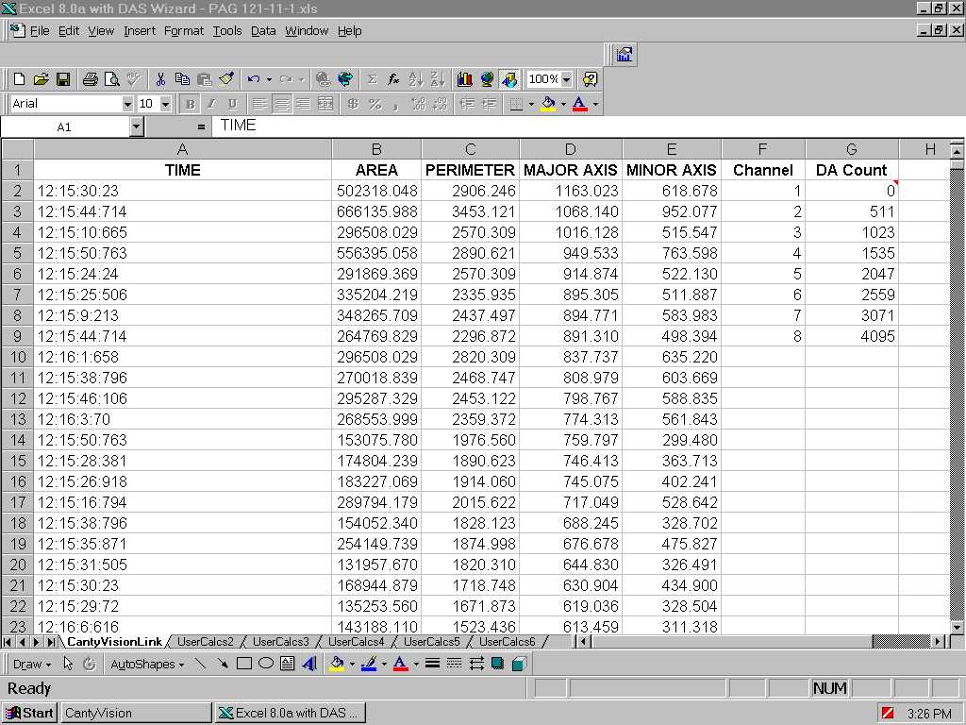Click the Windows Start button
The image size is (966, 725).
[29, 713]
